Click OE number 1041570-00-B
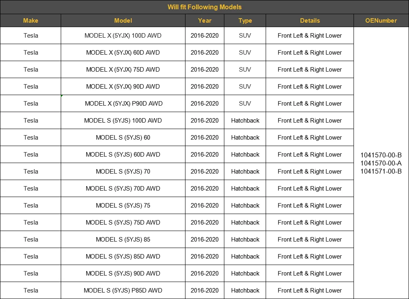Screen dimensions: 409x299 381,155
